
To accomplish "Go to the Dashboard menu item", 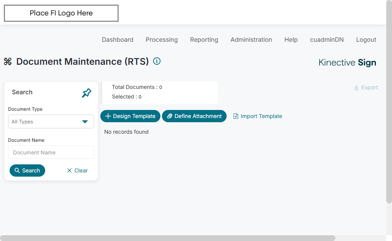I will click(118, 39).
